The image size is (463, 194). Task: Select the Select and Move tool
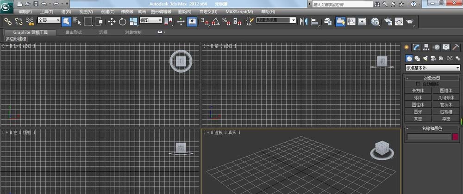(x=112, y=21)
